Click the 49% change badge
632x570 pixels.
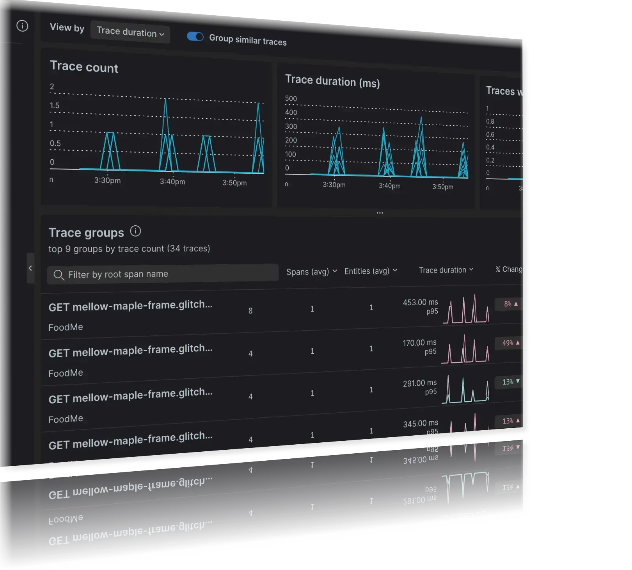point(509,344)
